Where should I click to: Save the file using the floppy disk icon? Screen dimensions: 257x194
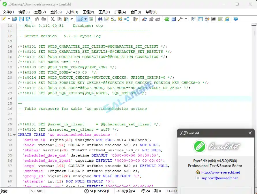tap(21, 19)
